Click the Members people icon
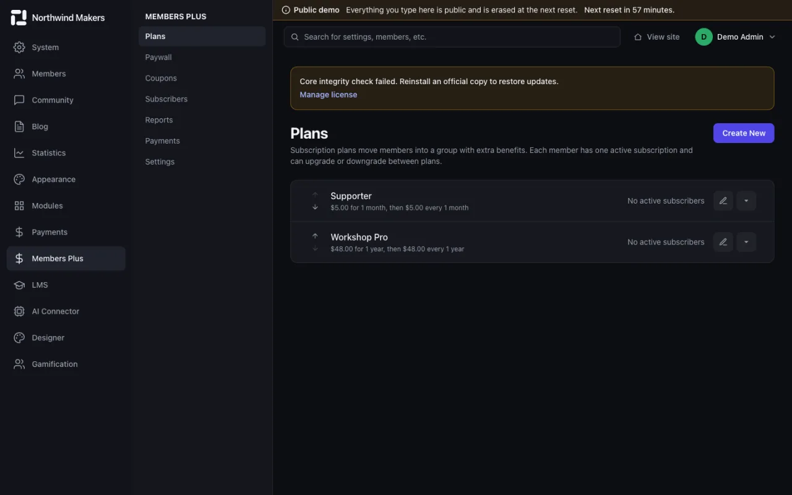This screenshot has width=792, height=495. [19, 74]
